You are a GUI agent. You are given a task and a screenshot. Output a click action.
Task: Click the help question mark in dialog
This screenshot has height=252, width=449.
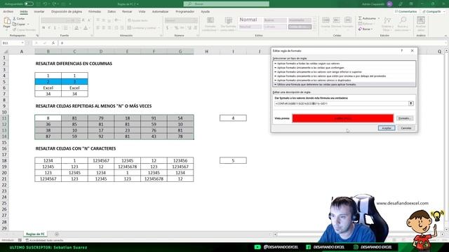[x=402, y=50]
